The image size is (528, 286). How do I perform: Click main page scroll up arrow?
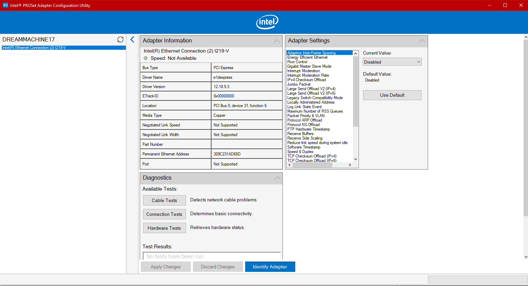pos(526,37)
